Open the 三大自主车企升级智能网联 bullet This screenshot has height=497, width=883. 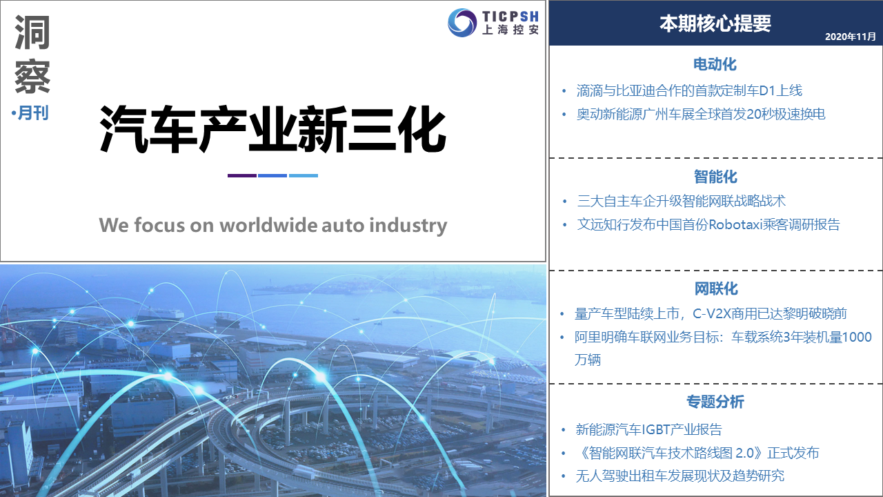pos(682,201)
